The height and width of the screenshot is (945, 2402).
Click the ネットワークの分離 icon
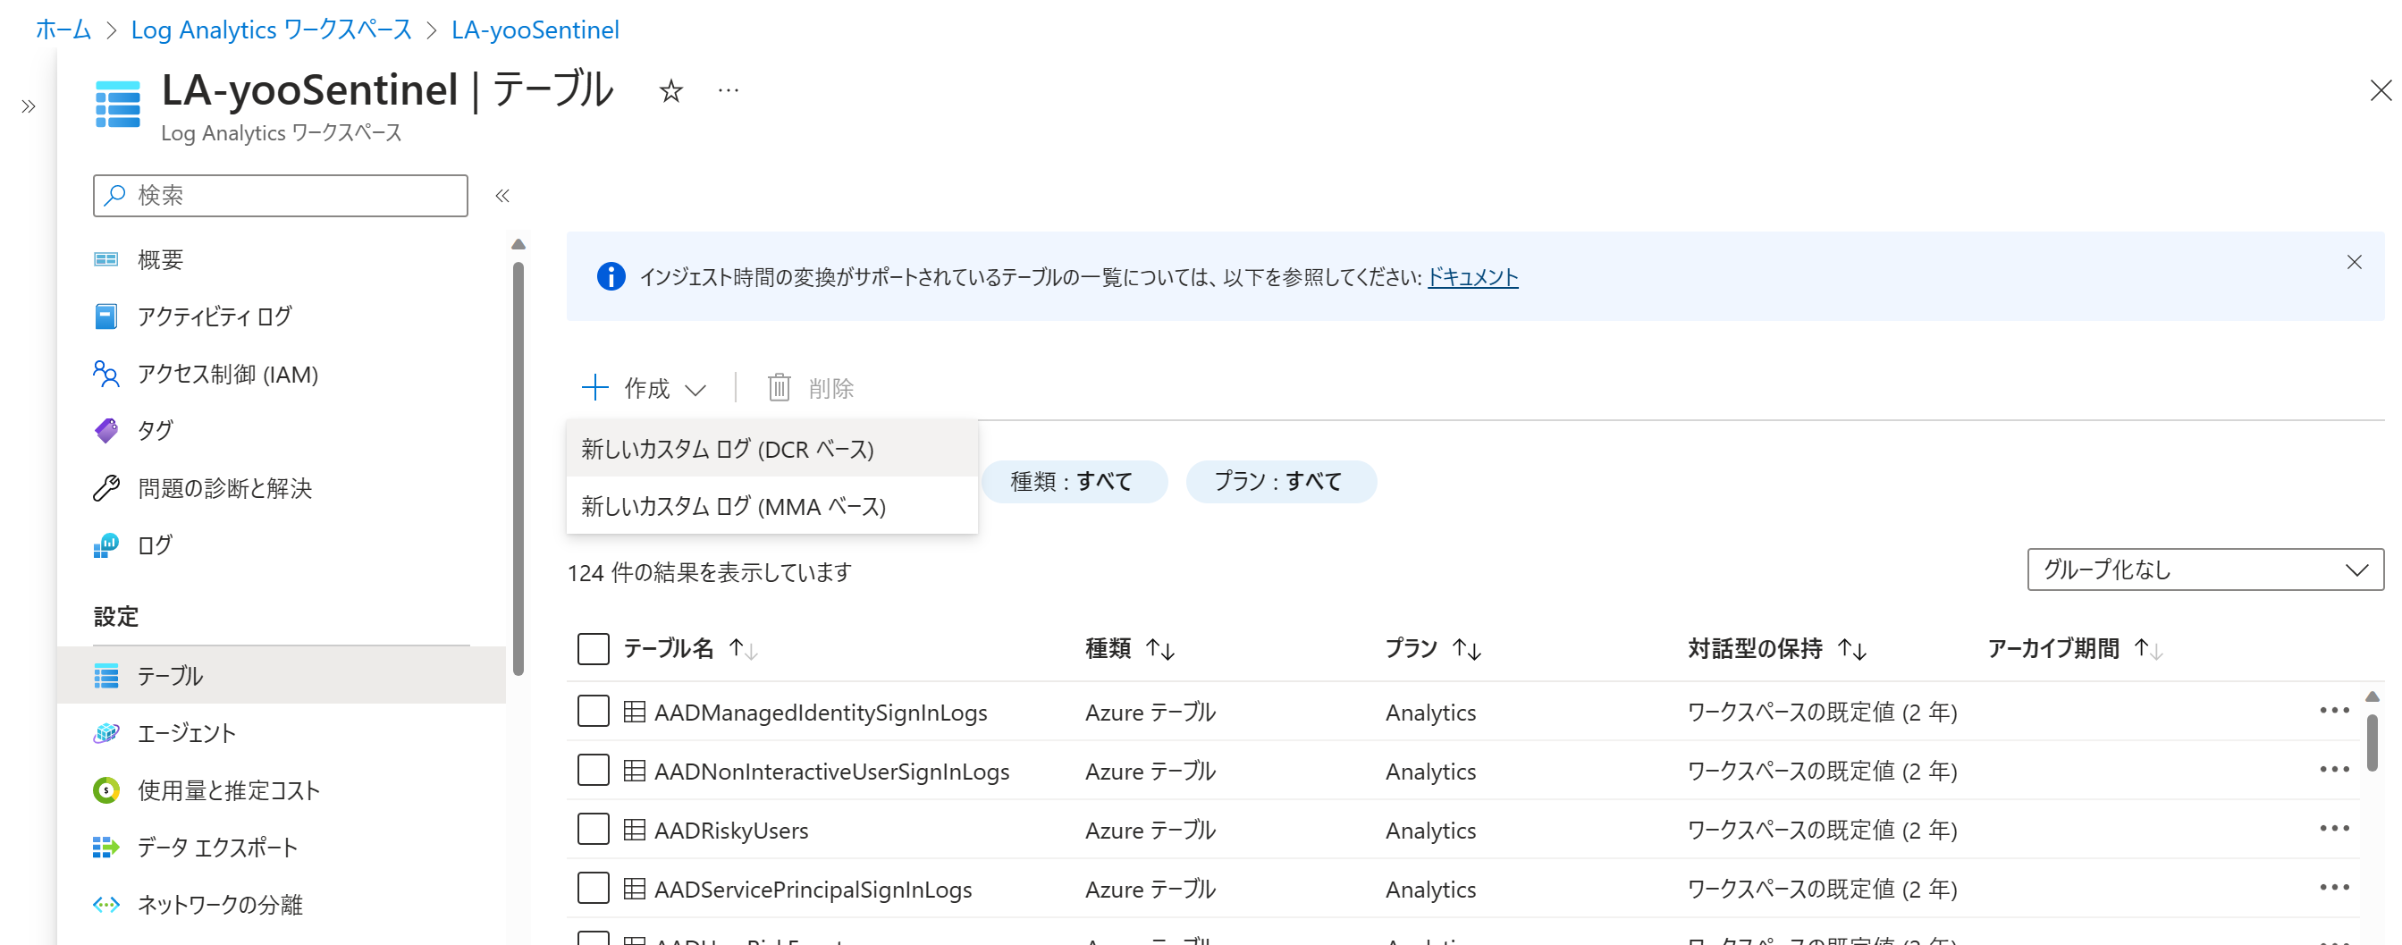106,904
